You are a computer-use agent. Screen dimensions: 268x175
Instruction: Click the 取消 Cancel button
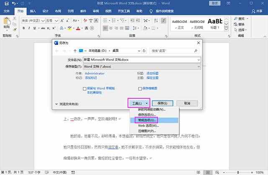coord(187,103)
